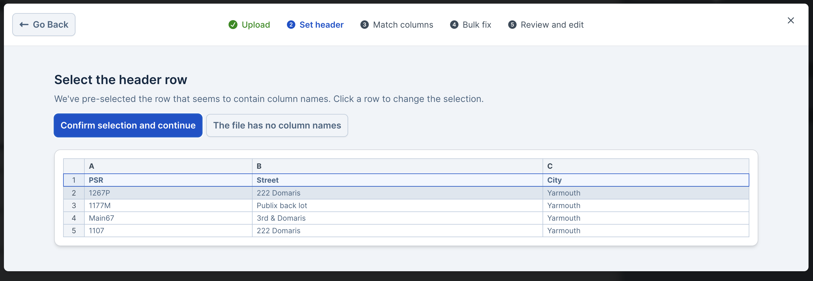This screenshot has height=281, width=813.
Task: Select the Match columns step label
Action: click(403, 25)
